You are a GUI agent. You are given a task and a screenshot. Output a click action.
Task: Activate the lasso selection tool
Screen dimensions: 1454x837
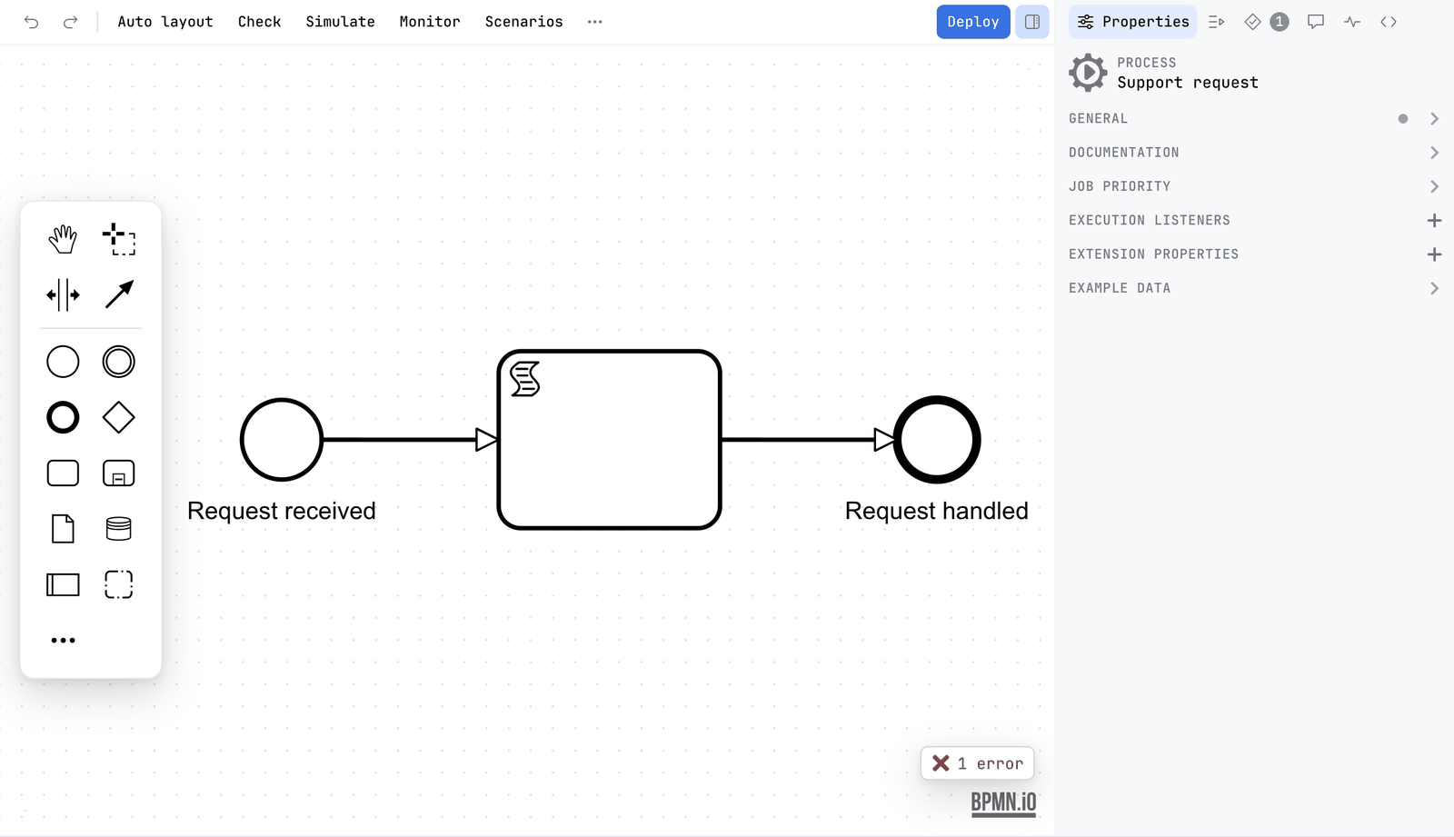119,239
